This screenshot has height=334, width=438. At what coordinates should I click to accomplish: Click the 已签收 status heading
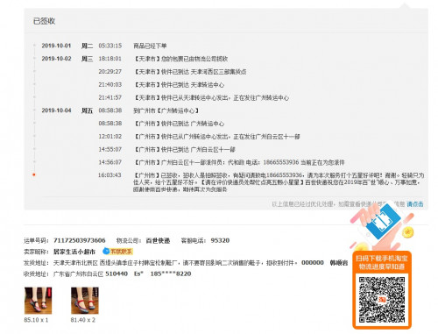44,21
